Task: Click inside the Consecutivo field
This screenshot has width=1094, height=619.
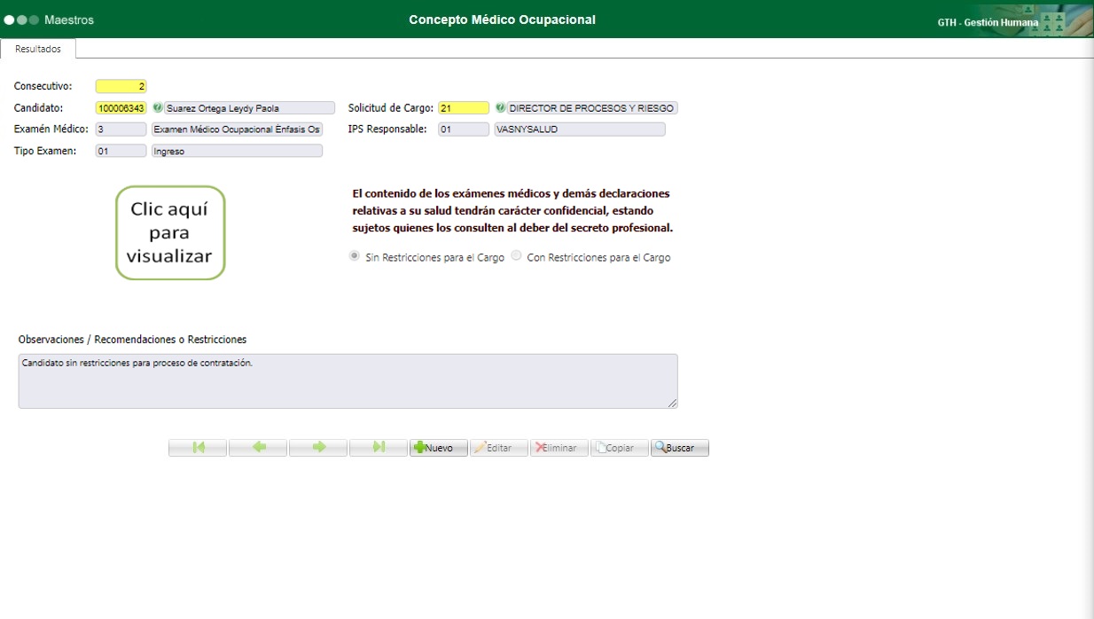Action: click(121, 86)
